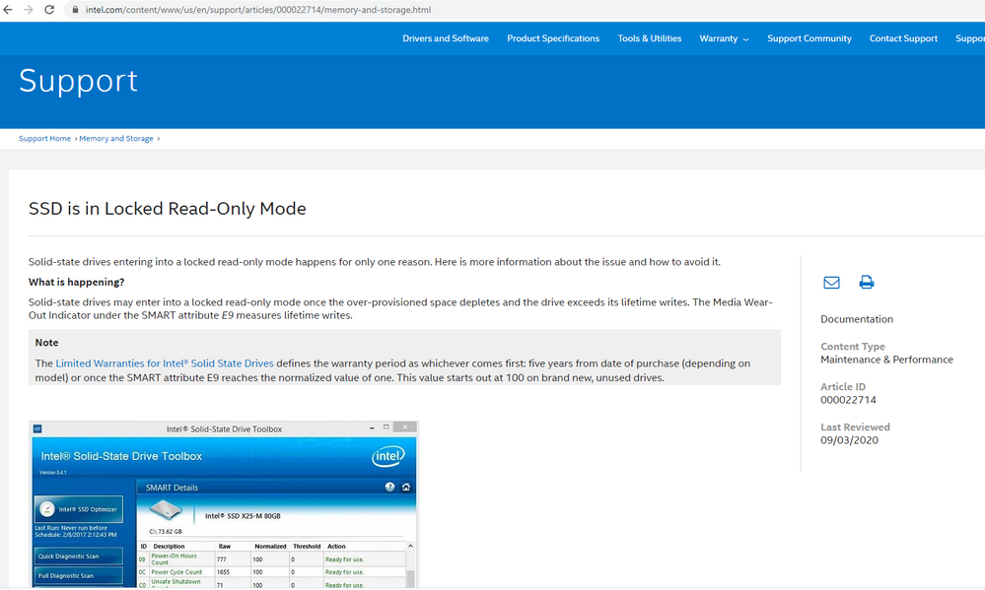This screenshot has height=590, width=985.
Task: Open Limited Warranties for Intel Solid State Drives link
Action: (165, 363)
